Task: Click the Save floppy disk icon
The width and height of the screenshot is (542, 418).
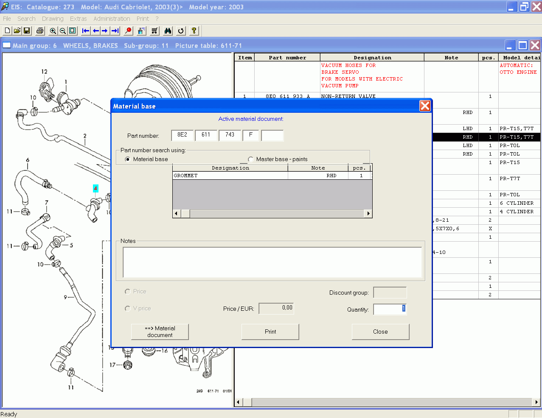Action: [x=27, y=31]
